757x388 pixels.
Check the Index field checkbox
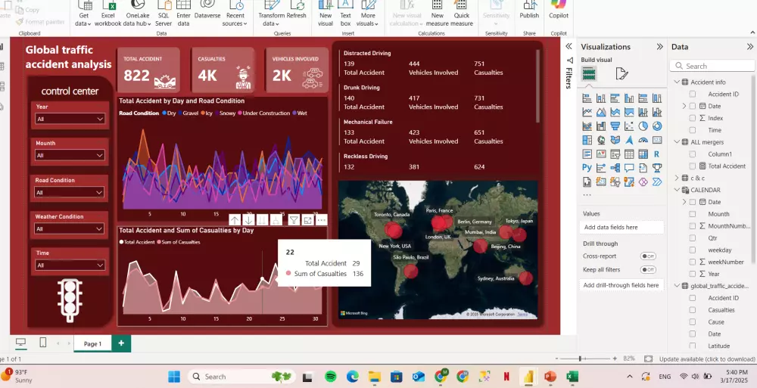(x=693, y=118)
